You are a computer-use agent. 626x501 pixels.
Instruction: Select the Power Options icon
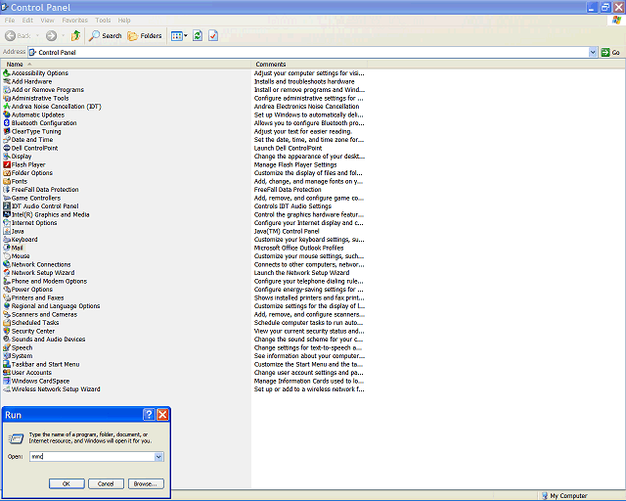(x=7, y=290)
